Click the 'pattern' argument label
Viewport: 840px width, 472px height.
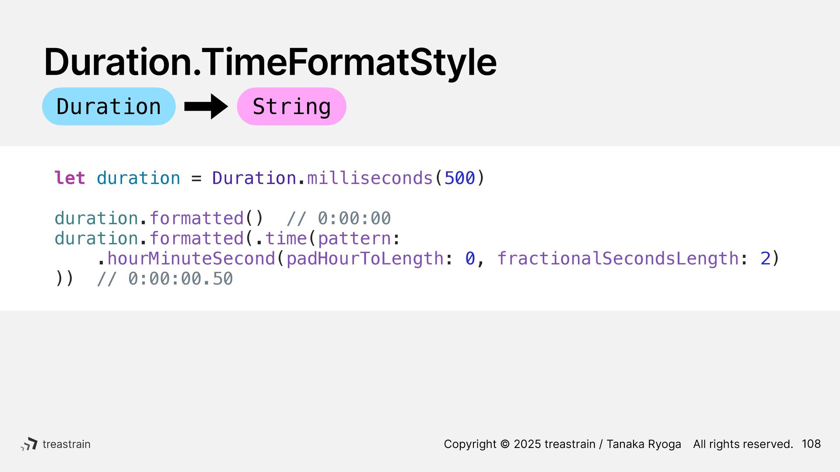click(354, 238)
